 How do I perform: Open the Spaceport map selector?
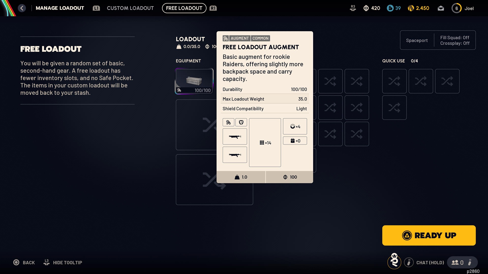[x=417, y=40]
